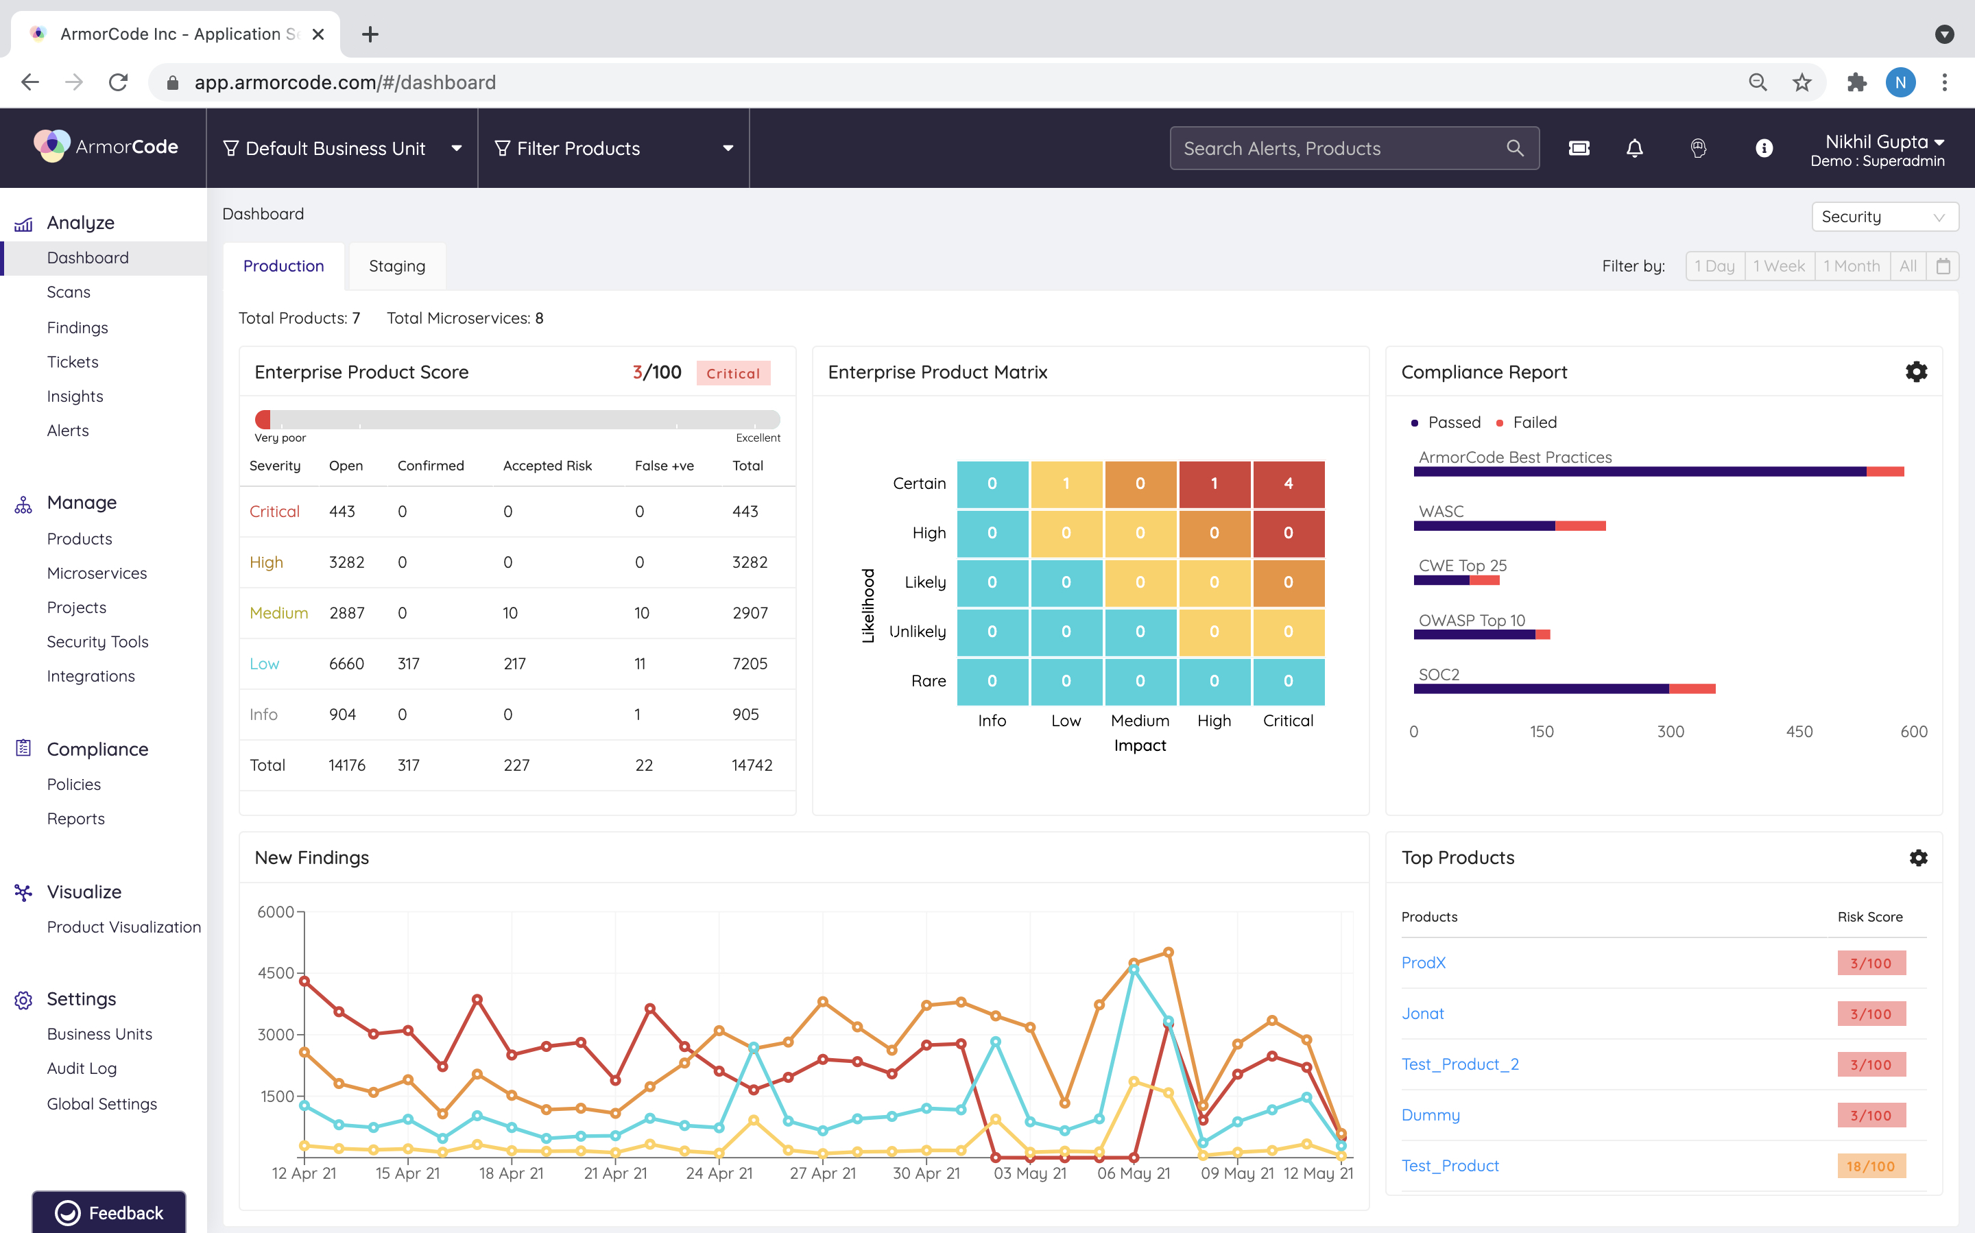Image resolution: width=1975 pixels, height=1233 pixels.
Task: Click the Enterprise Product Score bar
Action: pos(517,420)
